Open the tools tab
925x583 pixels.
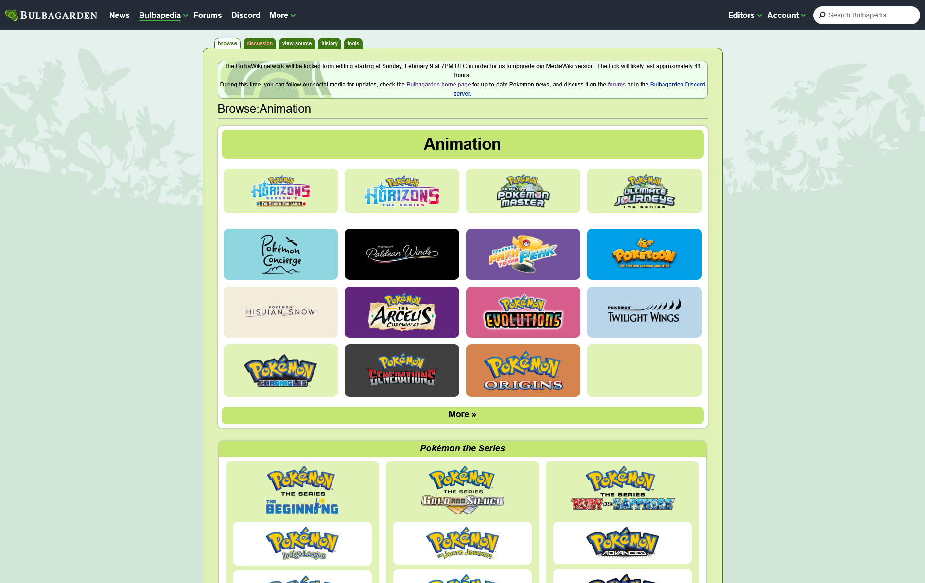(x=353, y=43)
